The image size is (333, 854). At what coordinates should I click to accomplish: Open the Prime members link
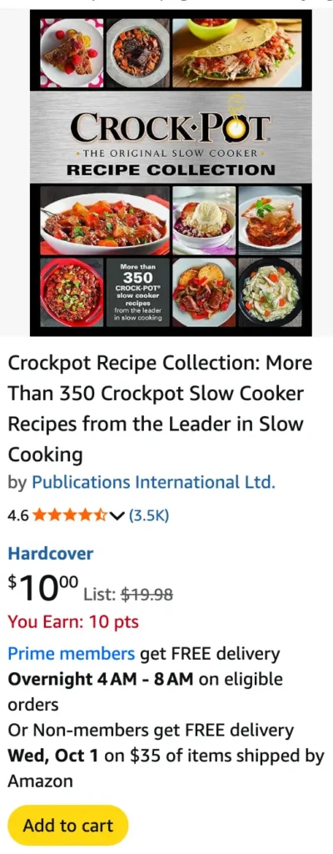(72, 653)
